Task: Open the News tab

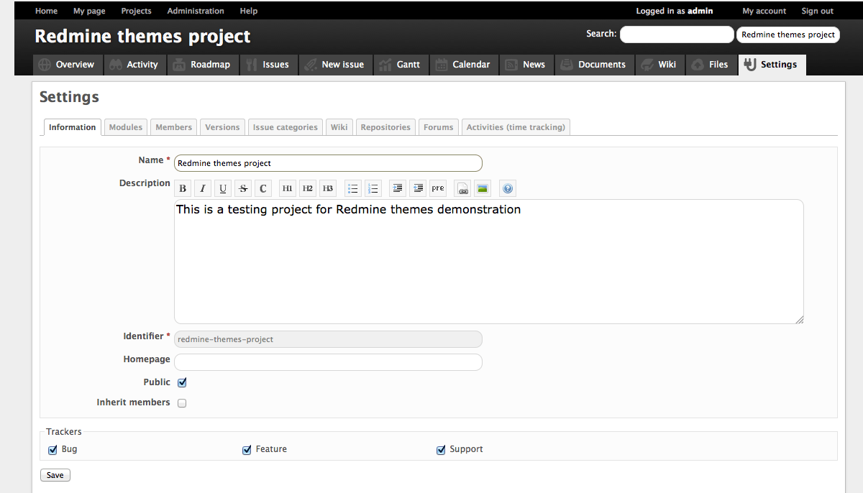Action: pyautogui.click(x=526, y=65)
